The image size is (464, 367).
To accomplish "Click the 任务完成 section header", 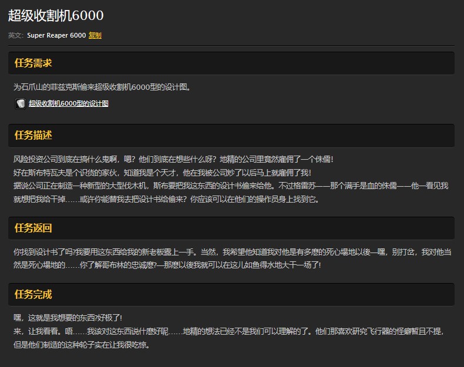I will [33, 294].
